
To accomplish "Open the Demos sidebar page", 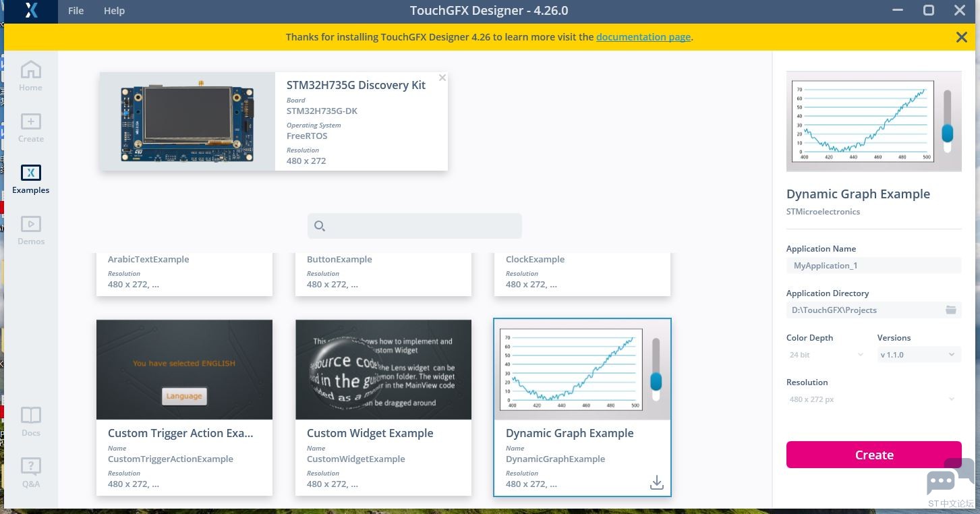I will point(30,230).
